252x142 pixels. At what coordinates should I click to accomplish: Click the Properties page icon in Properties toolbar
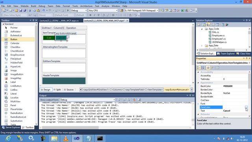tap(217, 68)
